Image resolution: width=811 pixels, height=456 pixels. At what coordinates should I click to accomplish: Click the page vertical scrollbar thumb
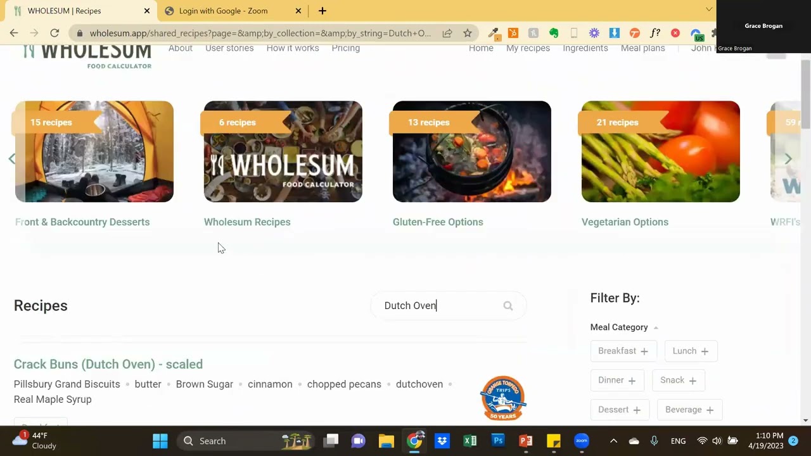click(805, 95)
